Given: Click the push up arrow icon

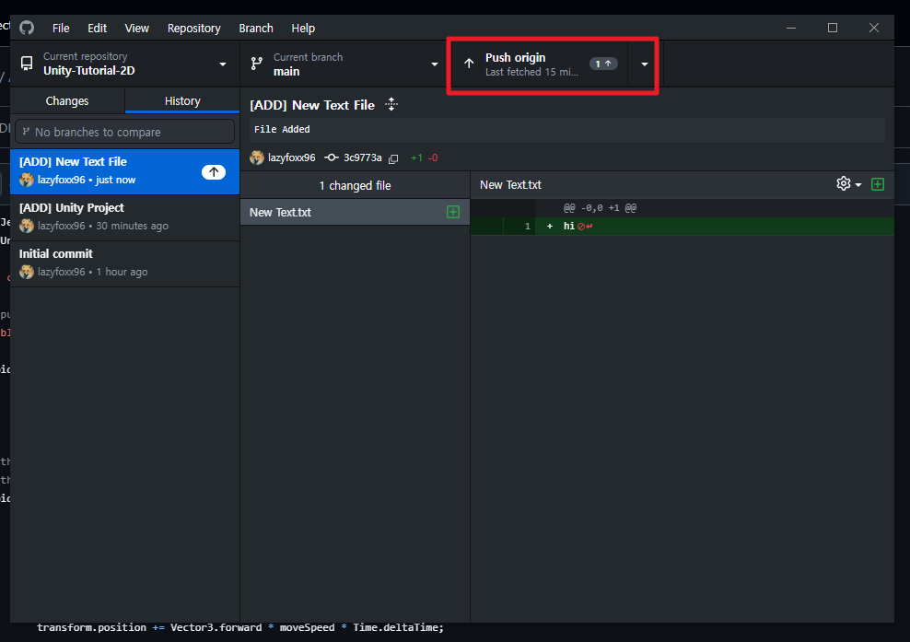Looking at the screenshot, I should [x=469, y=64].
